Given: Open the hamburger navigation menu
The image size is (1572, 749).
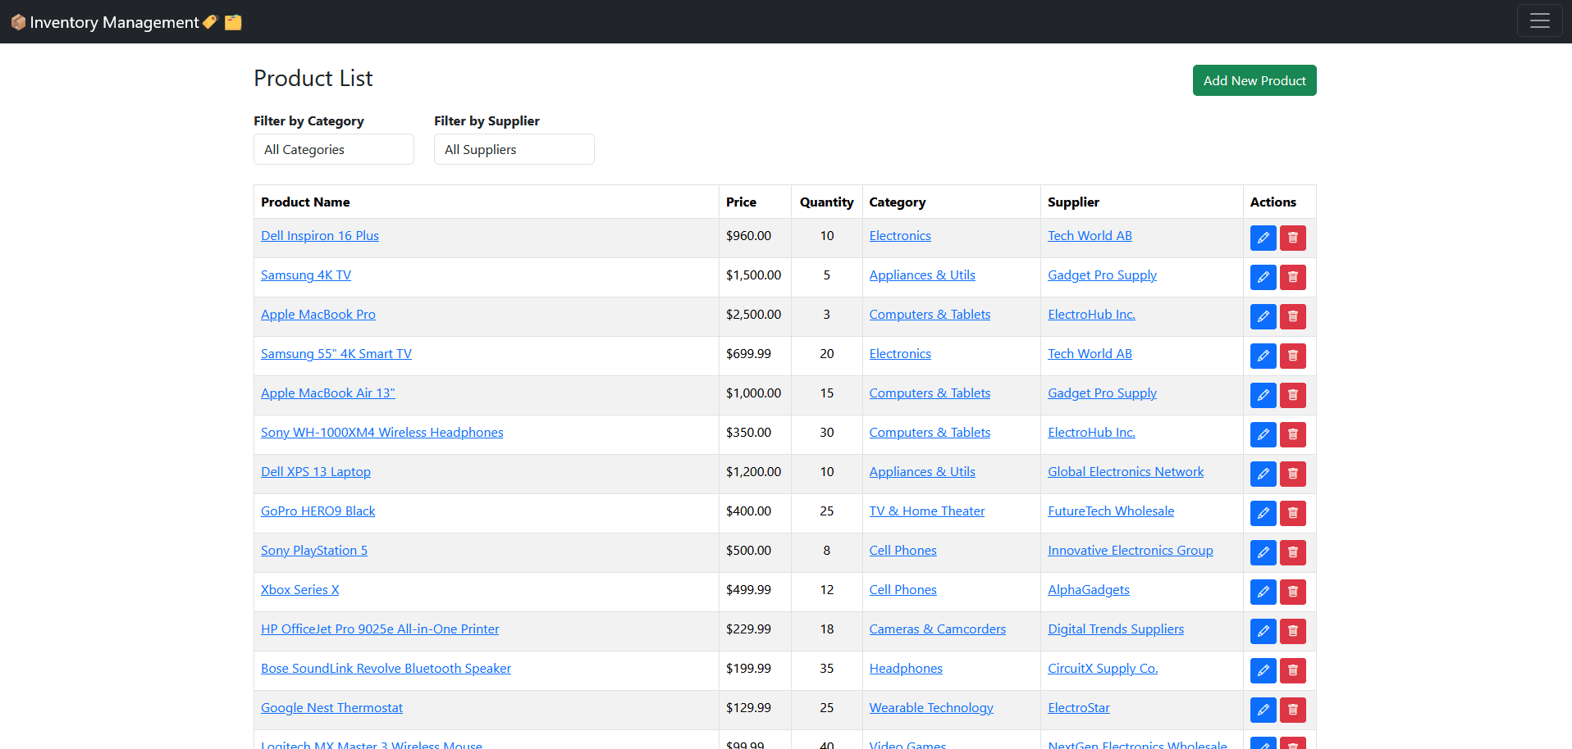Looking at the screenshot, I should (x=1539, y=21).
